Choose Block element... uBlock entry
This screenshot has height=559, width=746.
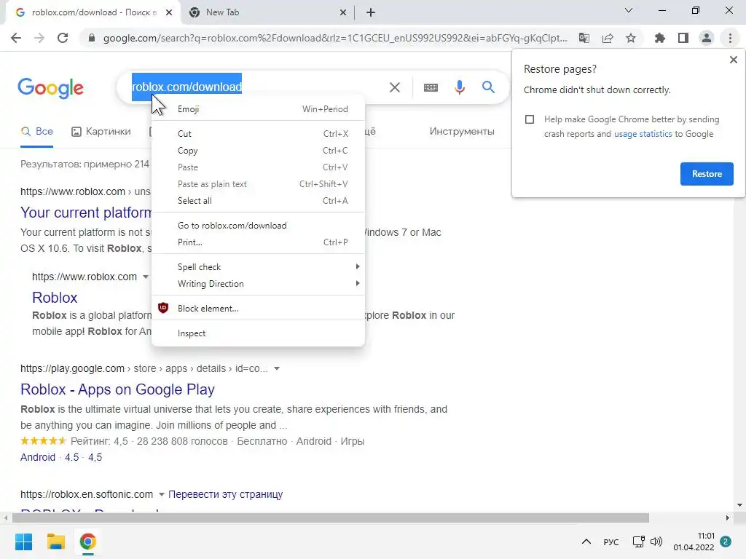coord(259,308)
